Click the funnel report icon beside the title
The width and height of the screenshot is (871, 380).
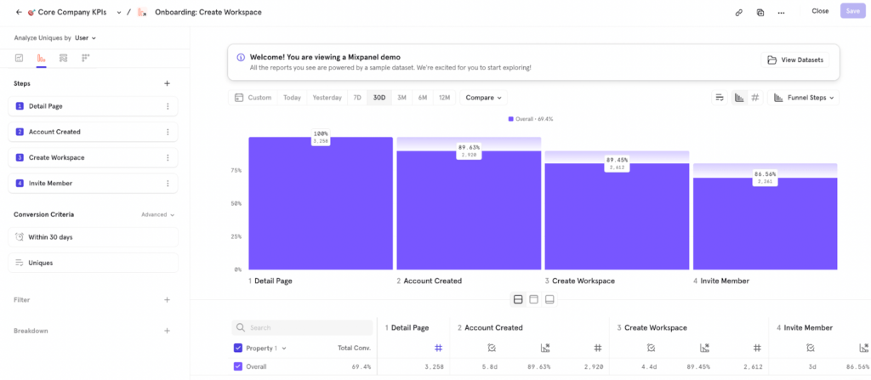(x=142, y=12)
